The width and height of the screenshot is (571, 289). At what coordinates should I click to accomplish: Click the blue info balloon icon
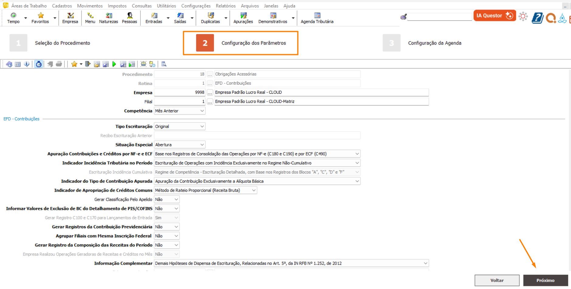click(27, 64)
